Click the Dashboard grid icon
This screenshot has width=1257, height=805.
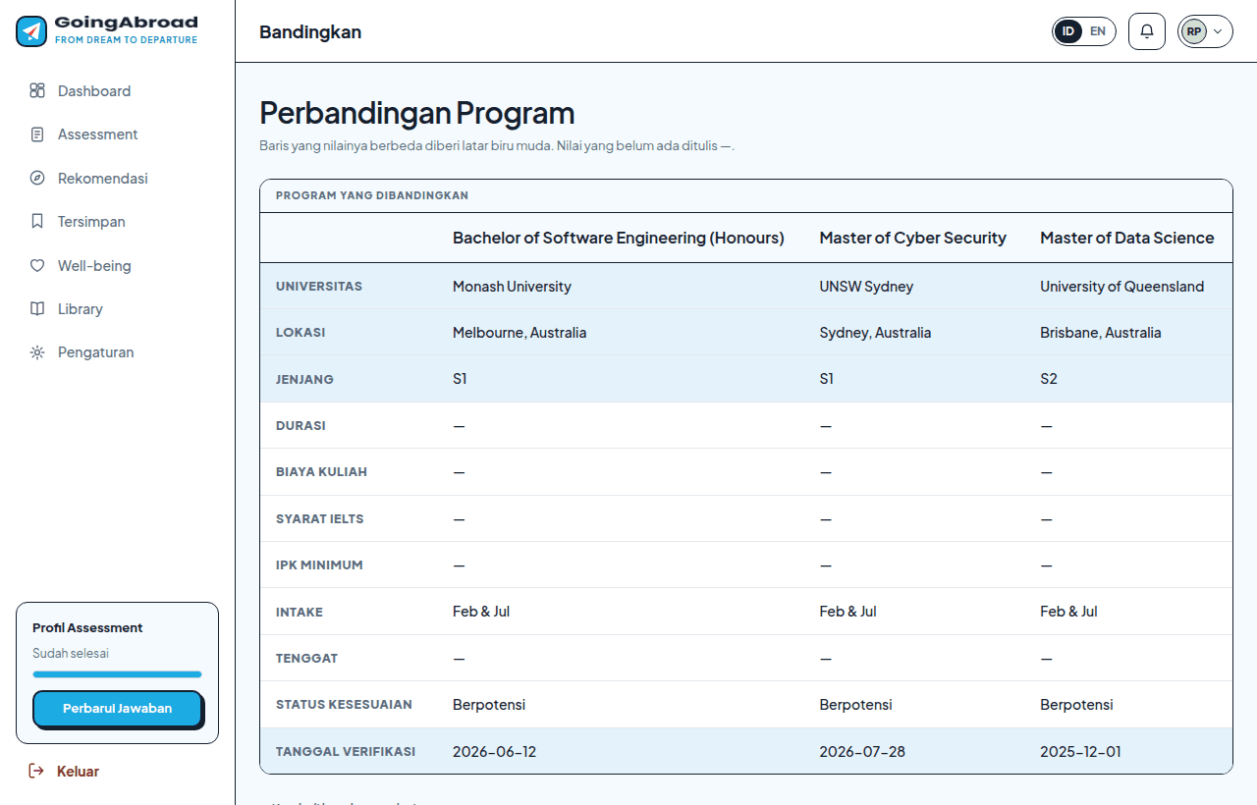(37, 91)
